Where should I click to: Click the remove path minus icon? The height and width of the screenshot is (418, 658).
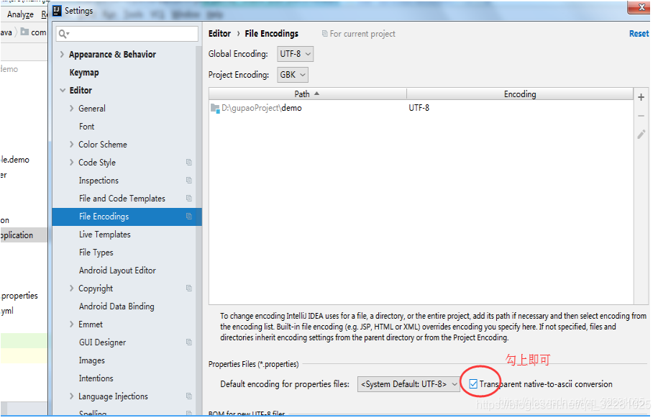641,116
